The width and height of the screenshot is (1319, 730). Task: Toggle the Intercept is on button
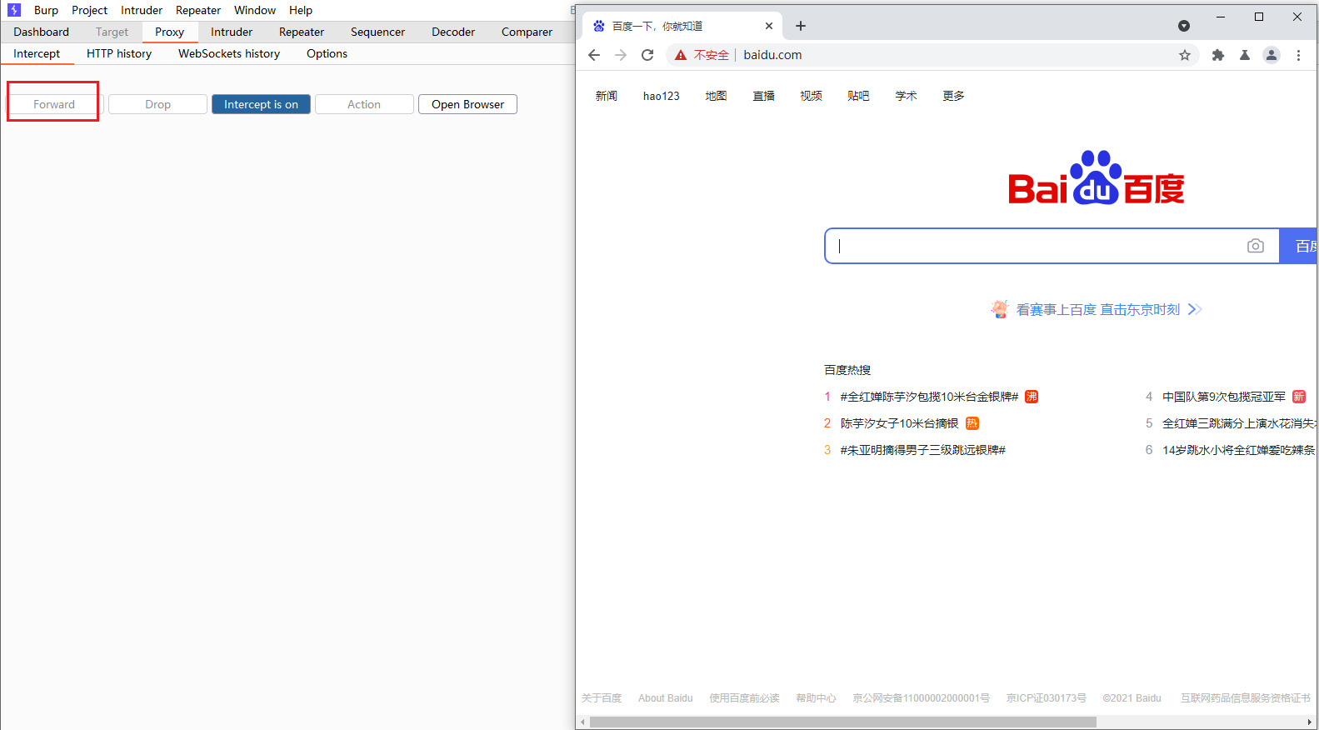pyautogui.click(x=261, y=104)
